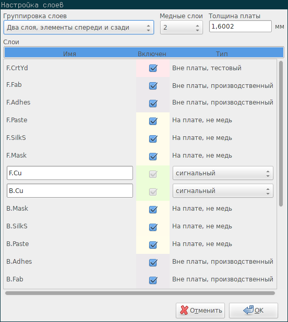Toggle the F.SilkS enabled checkbox

[153, 138]
